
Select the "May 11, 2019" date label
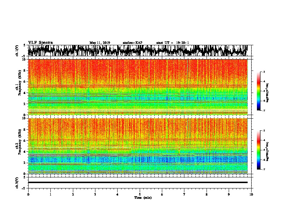point(100,43)
